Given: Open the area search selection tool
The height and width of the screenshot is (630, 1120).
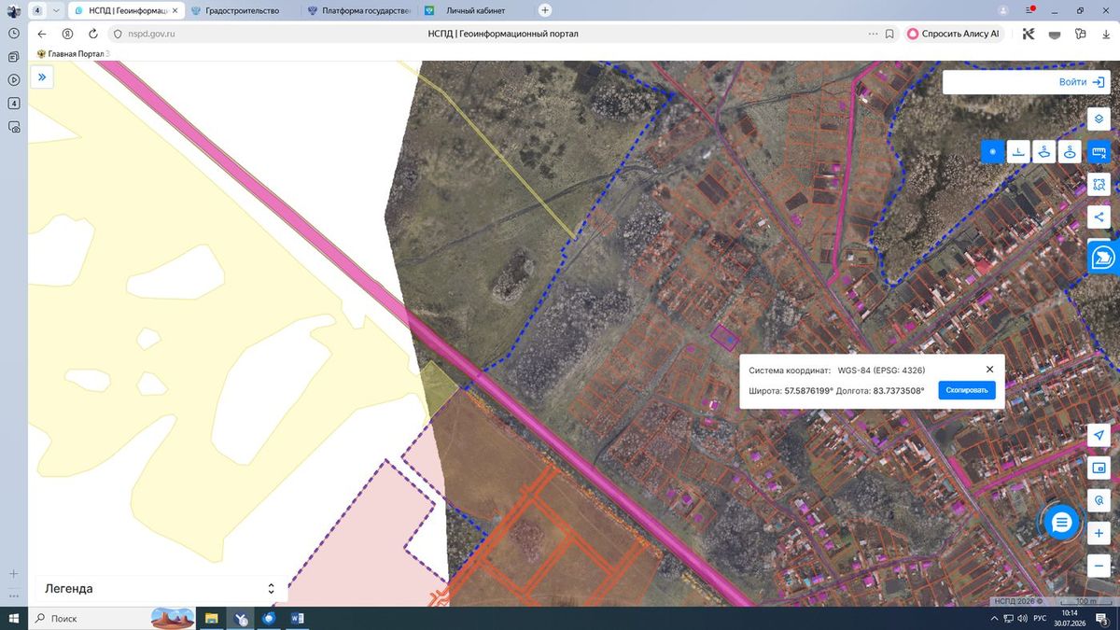Looking at the screenshot, I should (1099, 184).
